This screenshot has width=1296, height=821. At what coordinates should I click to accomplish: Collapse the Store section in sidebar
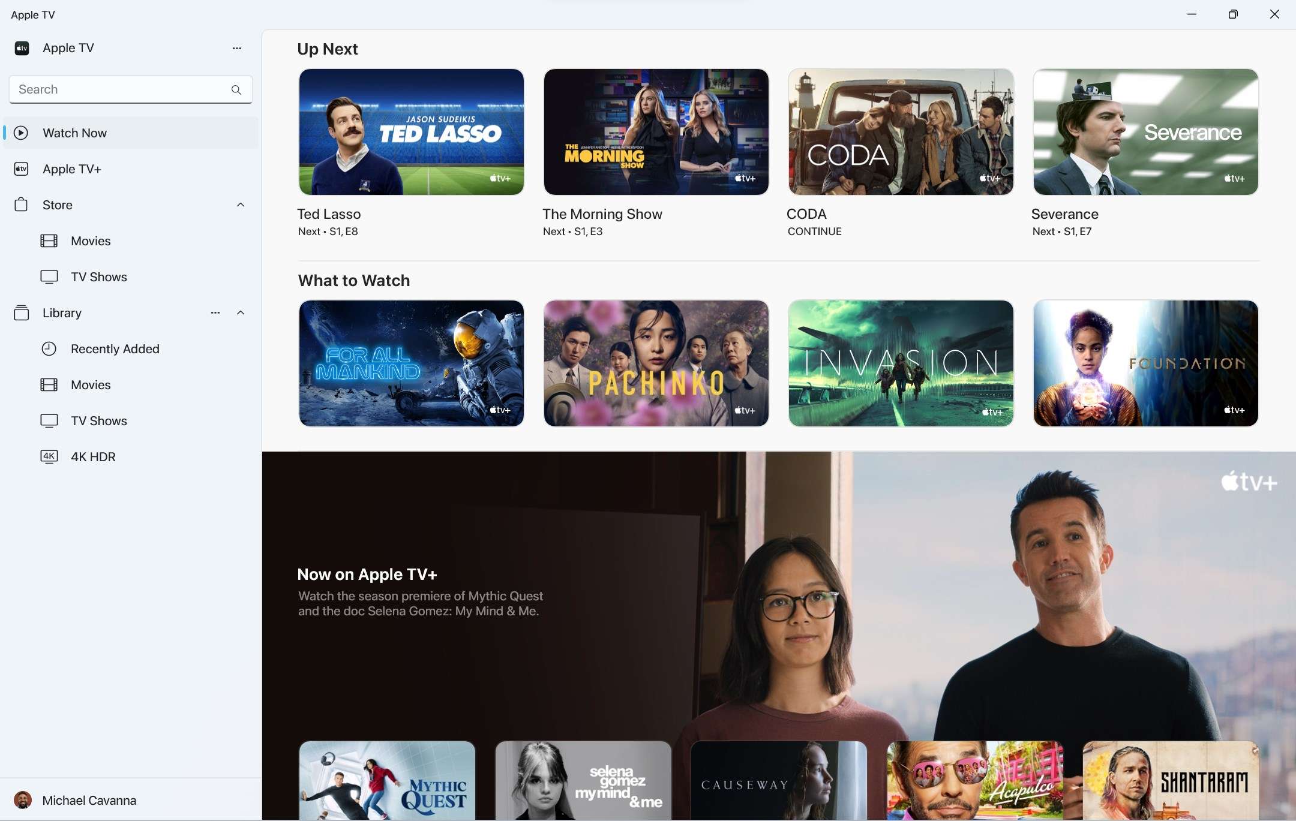[240, 204]
